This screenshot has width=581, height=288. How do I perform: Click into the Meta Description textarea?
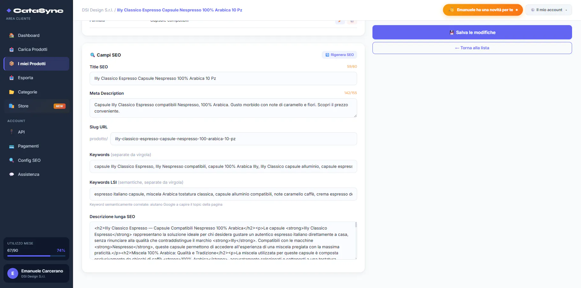223,108
